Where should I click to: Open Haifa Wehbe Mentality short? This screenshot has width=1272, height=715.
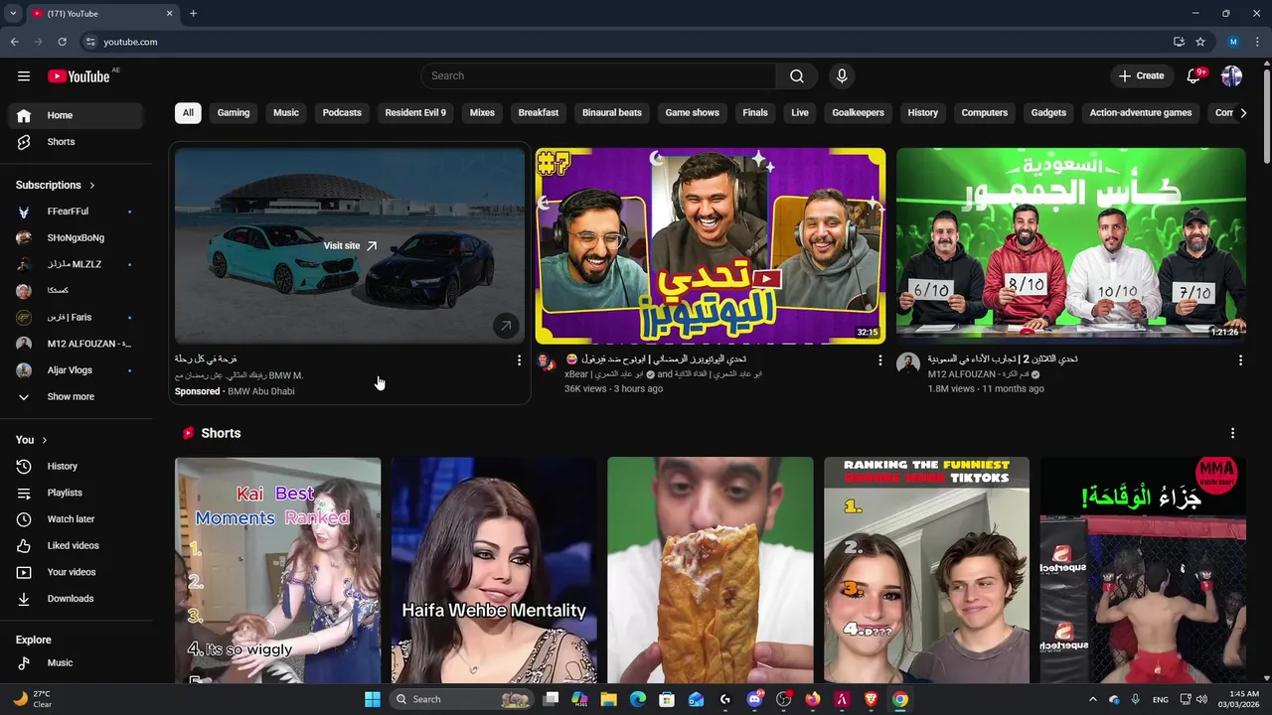pos(494,570)
